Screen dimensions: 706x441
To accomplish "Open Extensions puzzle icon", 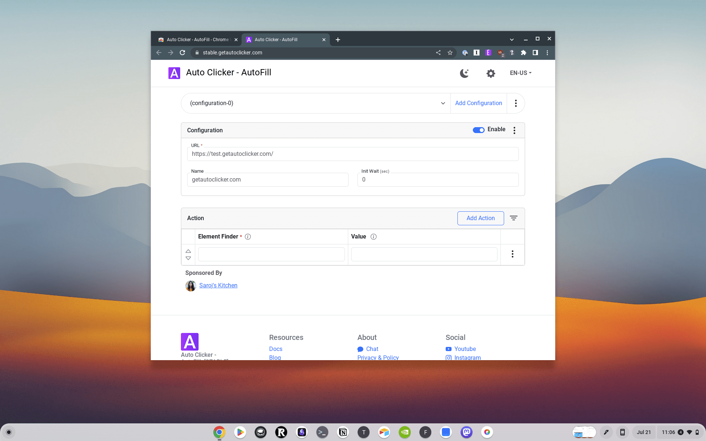I will click(524, 53).
